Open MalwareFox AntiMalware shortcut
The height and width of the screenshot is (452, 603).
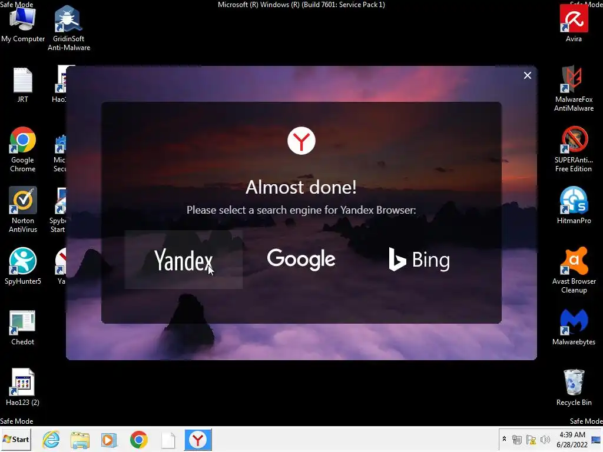click(x=574, y=88)
